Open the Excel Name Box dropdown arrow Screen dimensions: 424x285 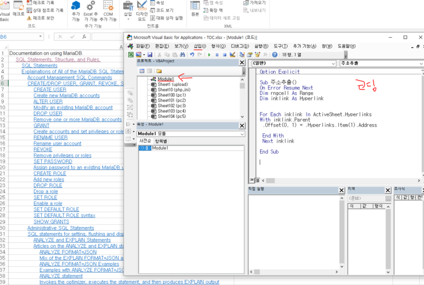[x=40, y=37]
